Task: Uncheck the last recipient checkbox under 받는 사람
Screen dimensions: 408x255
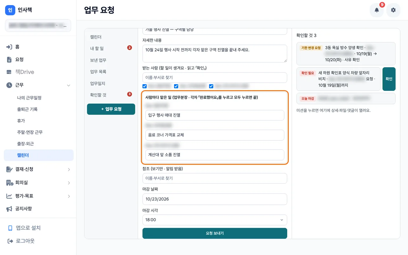Action: click(211, 86)
